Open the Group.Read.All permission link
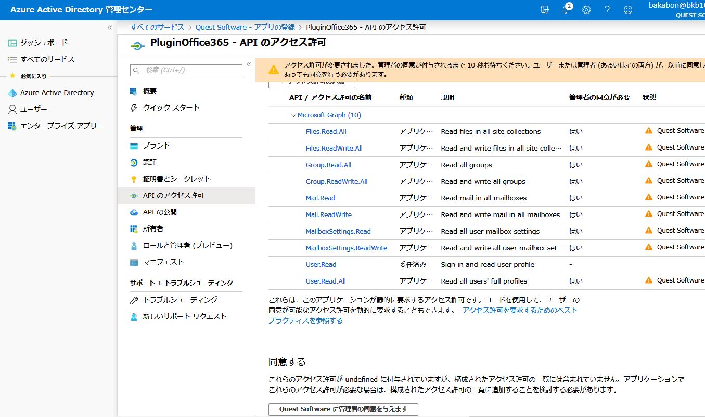 coord(328,165)
